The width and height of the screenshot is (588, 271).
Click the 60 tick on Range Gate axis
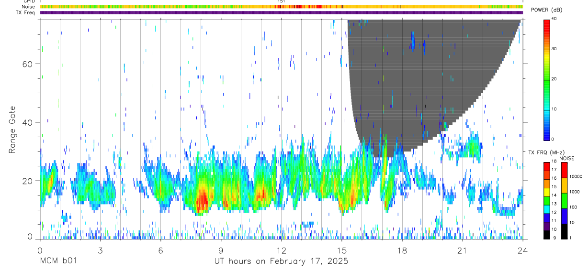[x=28, y=64]
